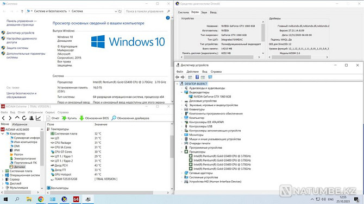Open Google Chrome from taskbar
The image size is (364, 204).
click(41, 199)
